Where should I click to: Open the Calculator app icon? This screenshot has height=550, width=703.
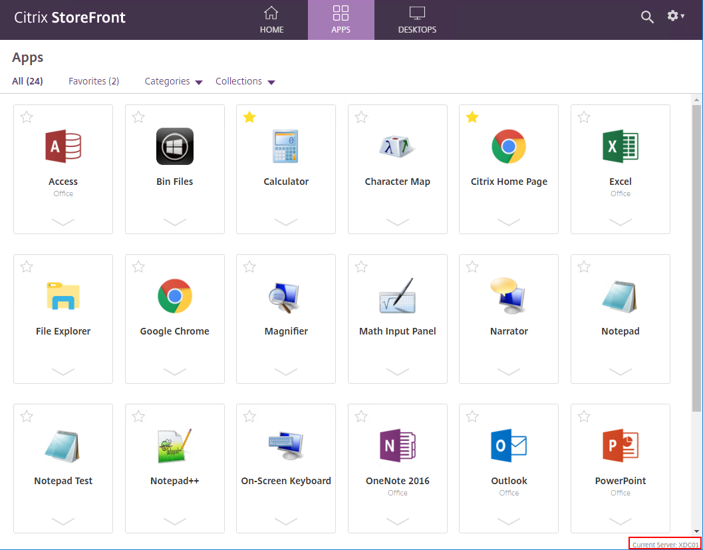(x=285, y=146)
